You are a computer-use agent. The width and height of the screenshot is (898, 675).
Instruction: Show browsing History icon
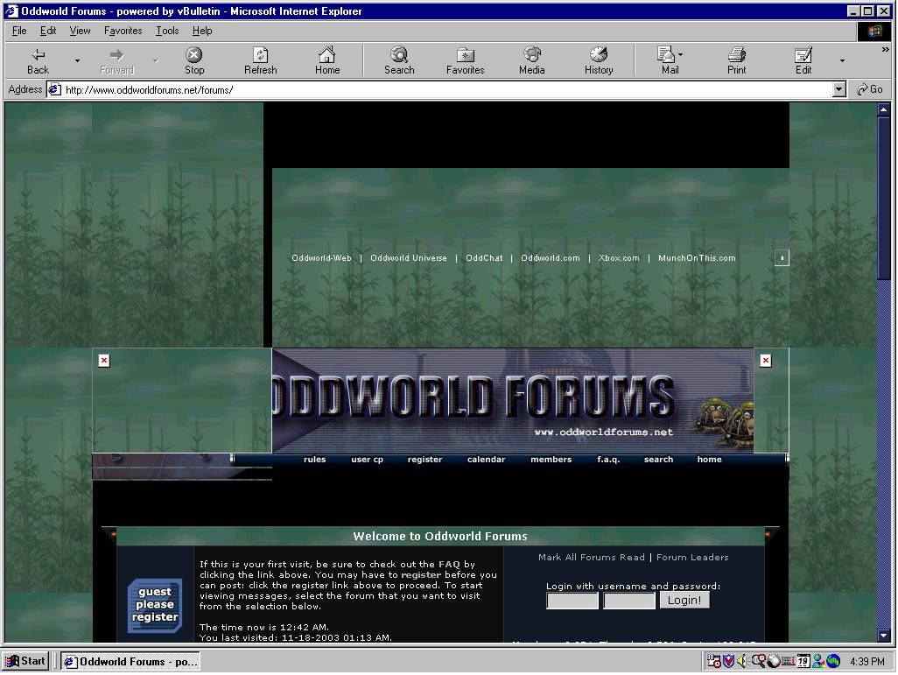(x=599, y=60)
